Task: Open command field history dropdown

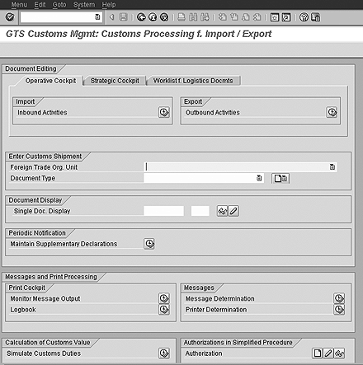Action: pyautogui.click(x=97, y=17)
